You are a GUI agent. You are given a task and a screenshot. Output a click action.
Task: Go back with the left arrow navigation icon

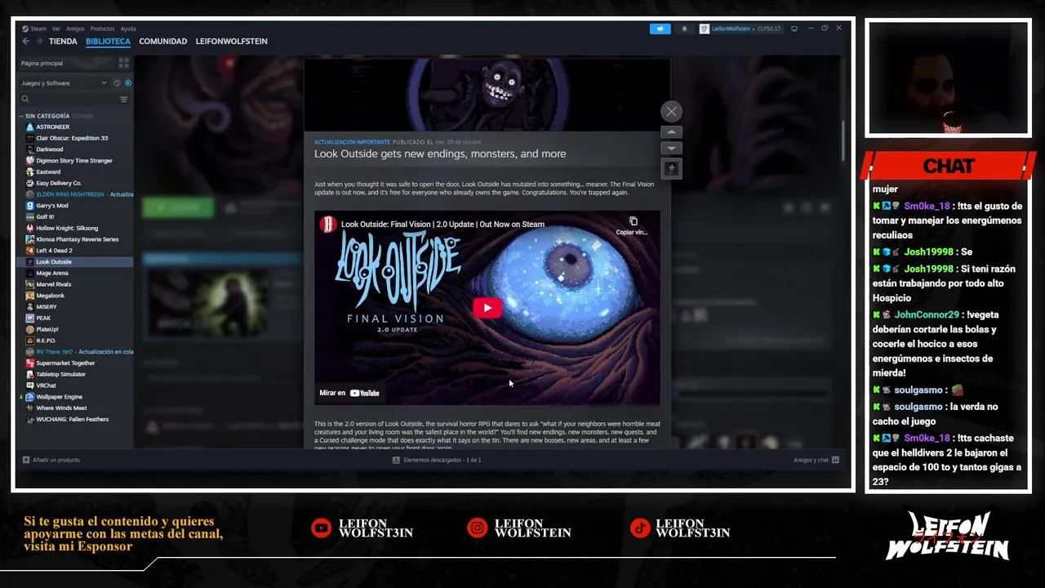coord(25,41)
